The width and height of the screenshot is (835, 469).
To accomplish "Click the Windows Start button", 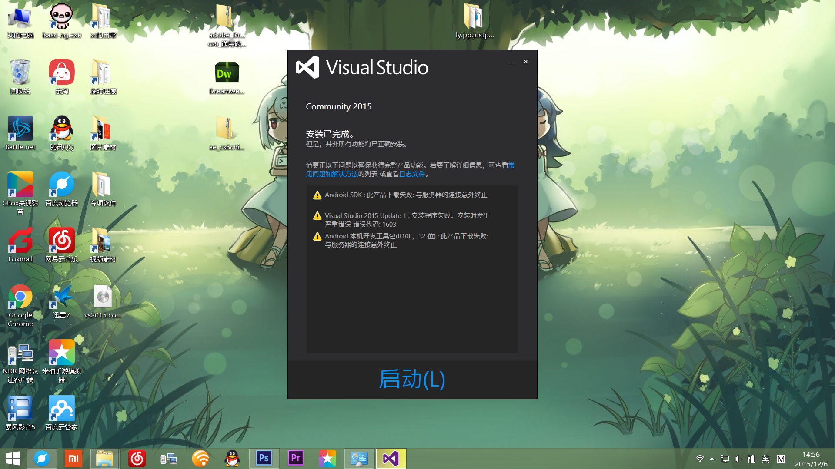I will tap(13, 459).
